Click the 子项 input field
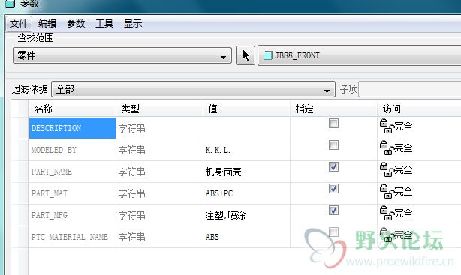Screen dimensions: 461x275 point(410,89)
